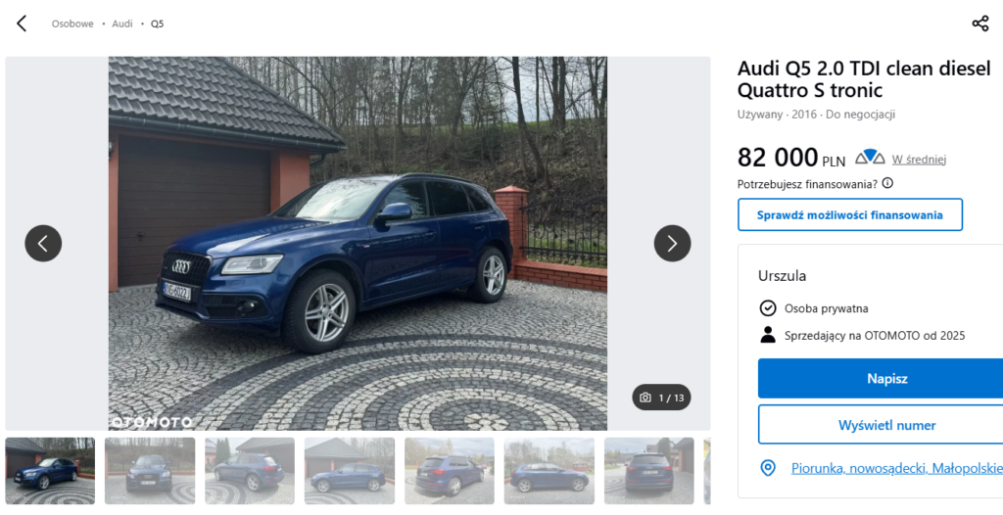Open the W średniej price link

click(x=919, y=160)
